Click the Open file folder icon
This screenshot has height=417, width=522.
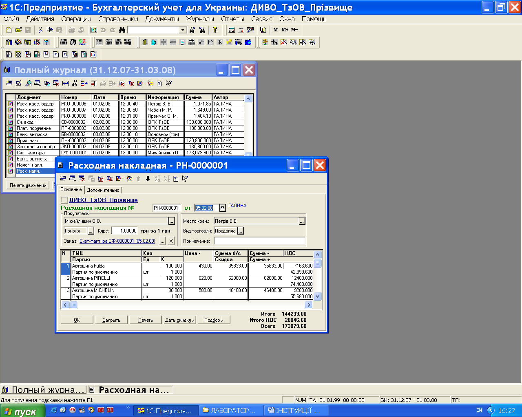18,30
